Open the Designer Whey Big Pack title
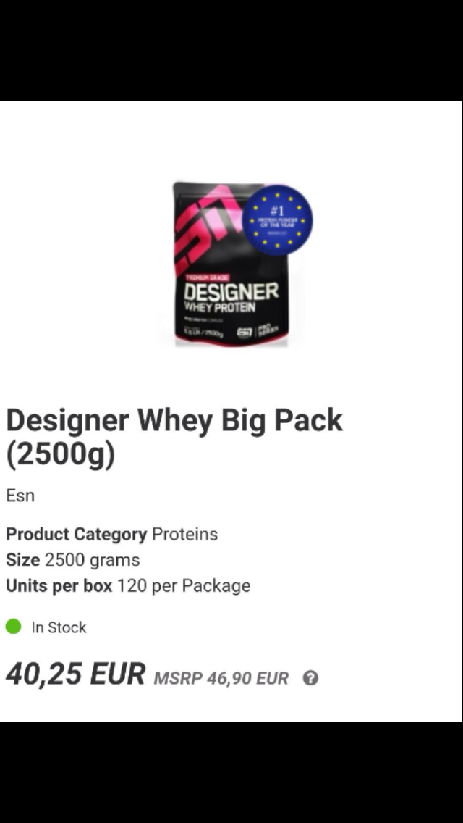This screenshot has width=463, height=823. [174, 437]
